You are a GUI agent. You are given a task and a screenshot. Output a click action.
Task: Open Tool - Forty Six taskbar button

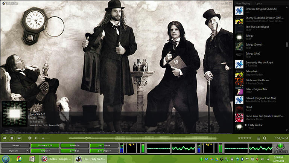click(90, 159)
